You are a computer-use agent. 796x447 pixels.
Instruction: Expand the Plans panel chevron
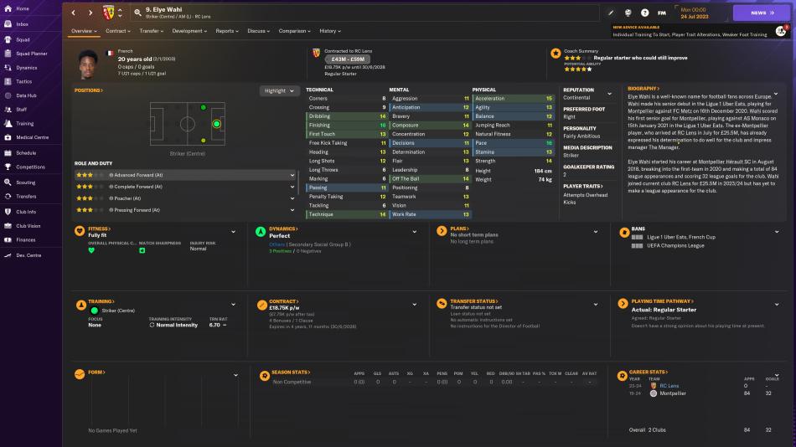click(x=596, y=232)
